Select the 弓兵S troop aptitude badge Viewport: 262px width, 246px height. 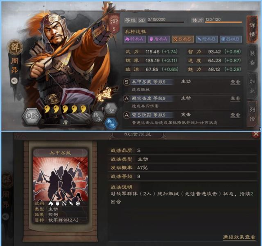point(183,39)
